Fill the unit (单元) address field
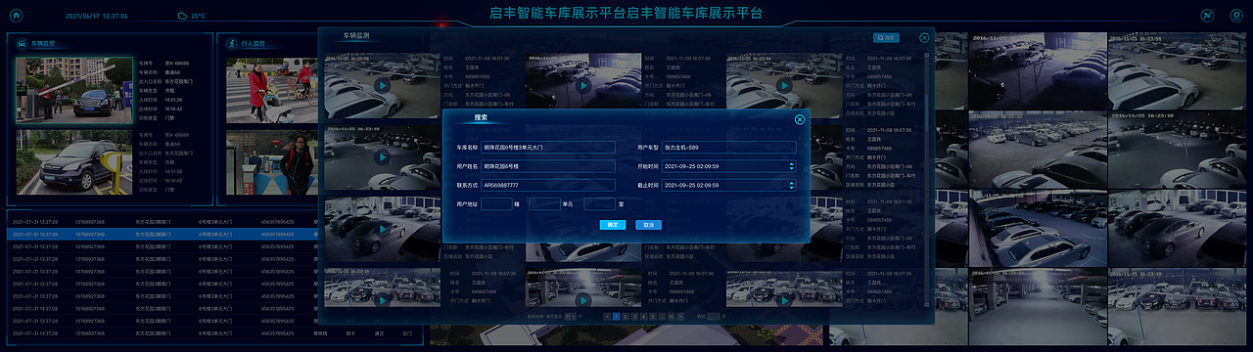 pos(544,204)
